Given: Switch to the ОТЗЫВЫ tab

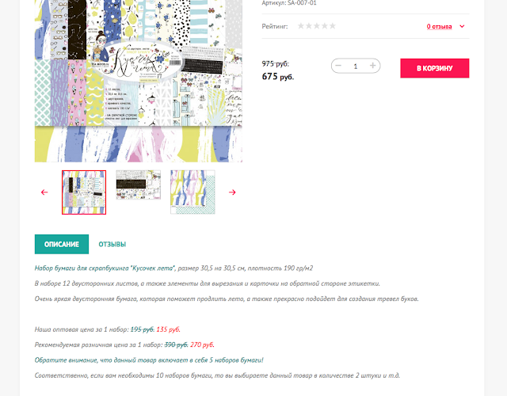Looking at the screenshot, I should coord(112,244).
